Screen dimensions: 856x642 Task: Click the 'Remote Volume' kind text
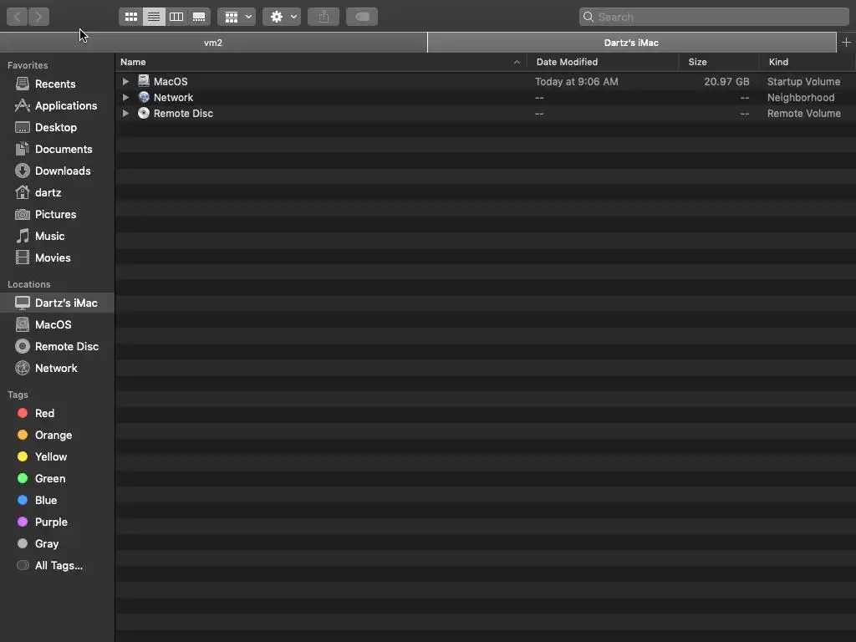pos(804,113)
